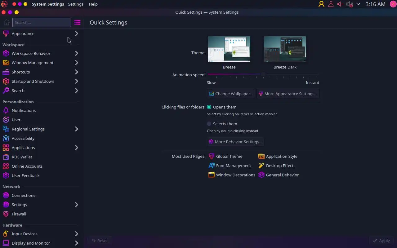
Task: Select the 'Opens them' radio button
Action: coord(209,107)
